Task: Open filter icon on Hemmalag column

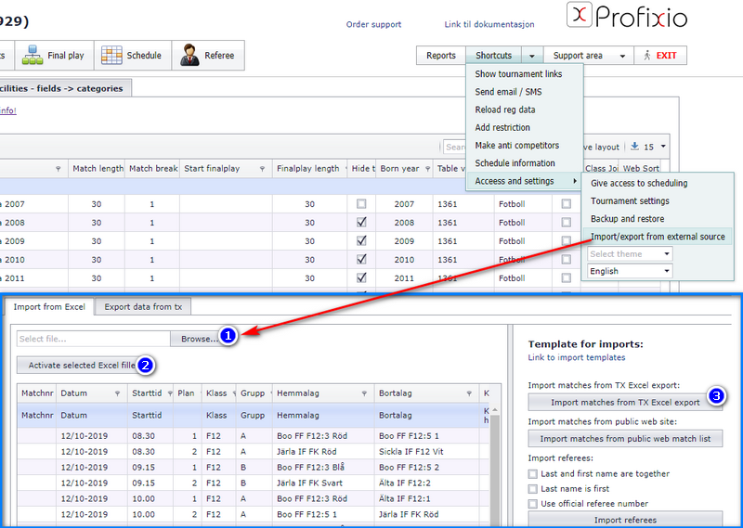Action: point(364,393)
